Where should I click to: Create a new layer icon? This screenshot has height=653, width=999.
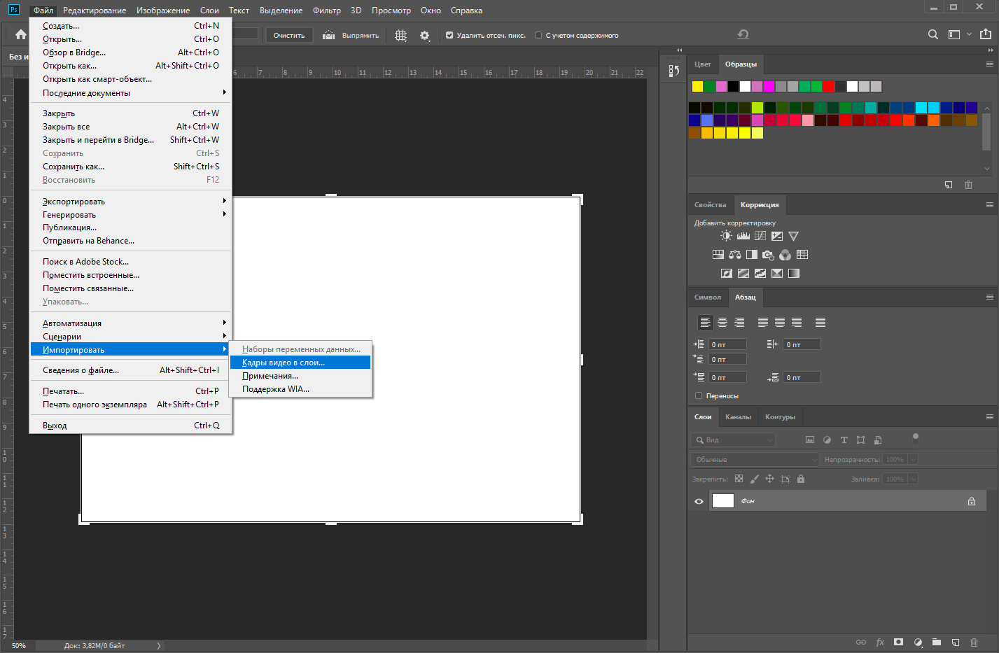click(x=956, y=642)
